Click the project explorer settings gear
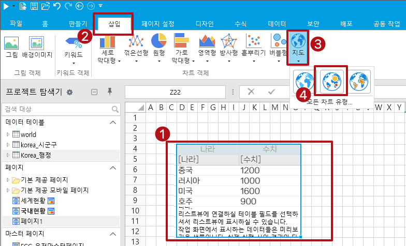The height and width of the screenshot is (246, 406). (69, 92)
